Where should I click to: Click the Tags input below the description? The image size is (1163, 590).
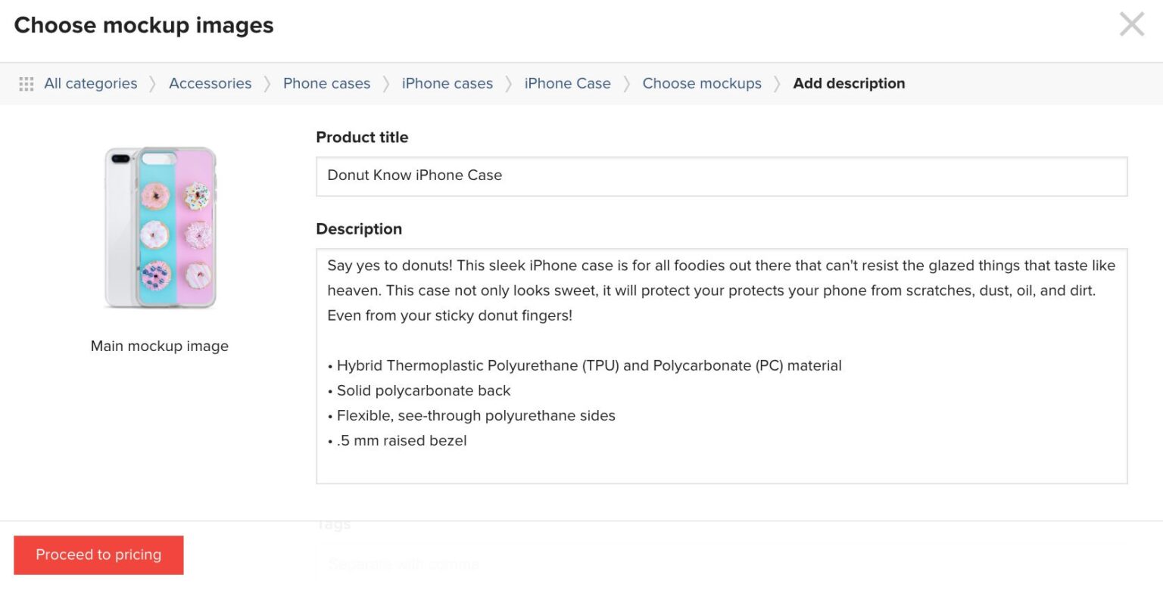pyautogui.click(x=719, y=564)
